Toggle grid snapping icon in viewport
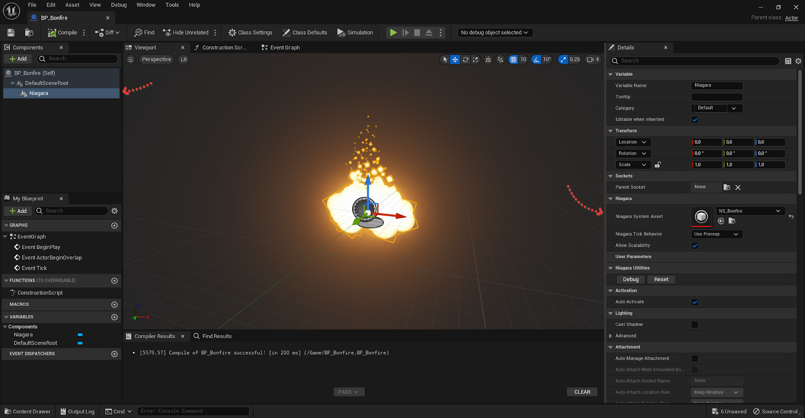Screen dimensions: 805x418 click(513, 59)
